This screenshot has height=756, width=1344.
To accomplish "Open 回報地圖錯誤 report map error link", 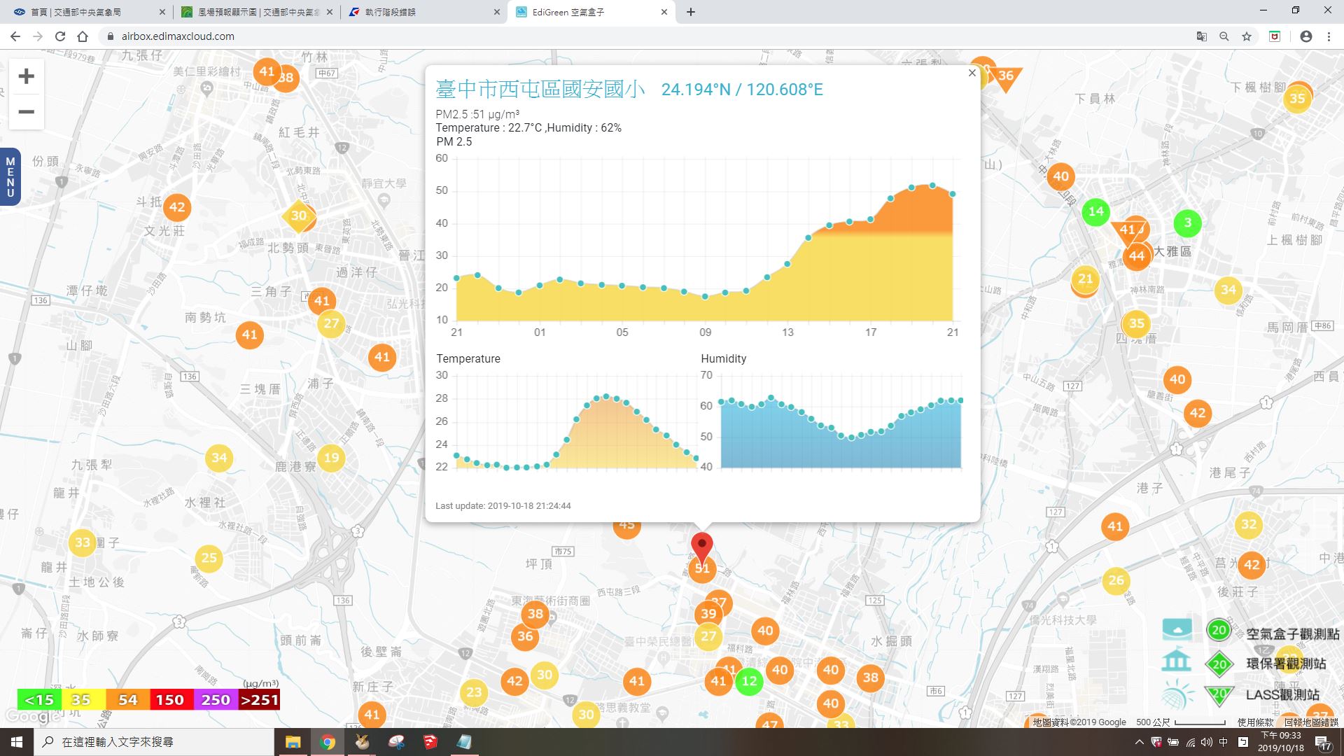I will point(1311,722).
